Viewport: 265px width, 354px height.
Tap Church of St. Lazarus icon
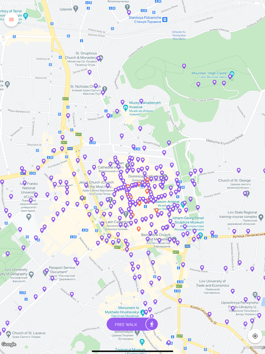(8, 334)
